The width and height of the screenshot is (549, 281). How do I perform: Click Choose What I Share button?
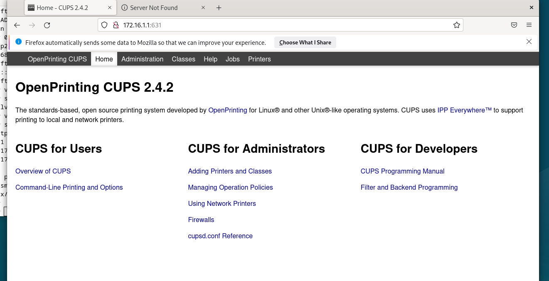(305, 42)
